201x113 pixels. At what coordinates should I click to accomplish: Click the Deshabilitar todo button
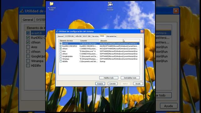[130, 78]
